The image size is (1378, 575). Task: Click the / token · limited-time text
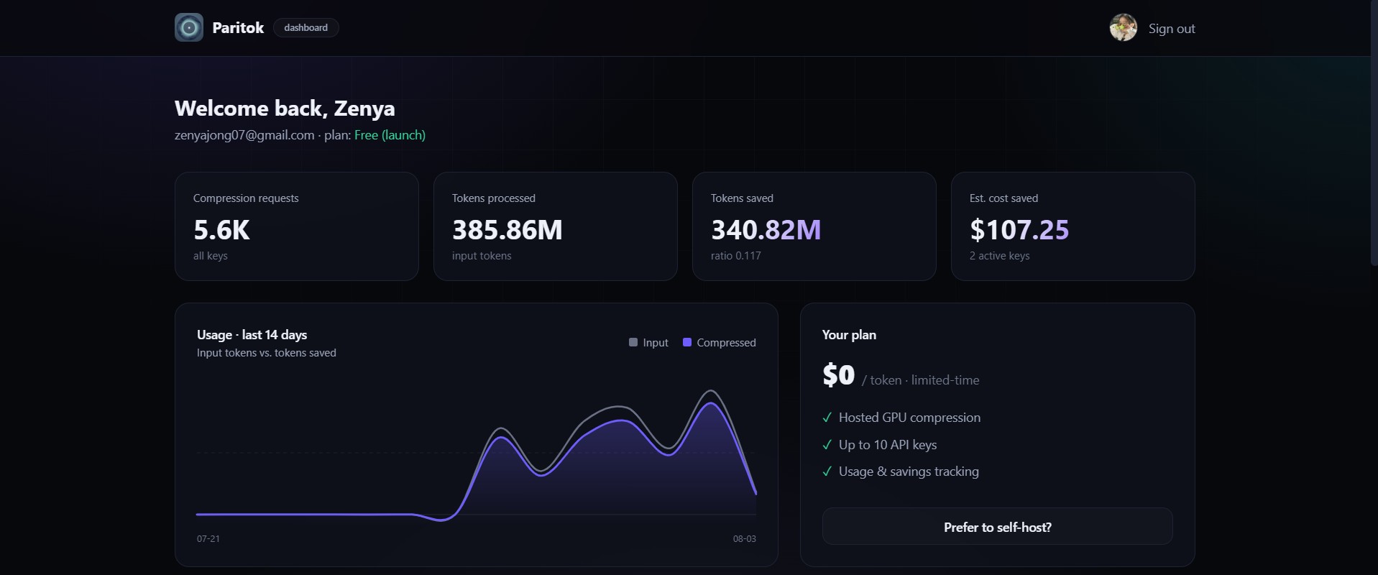point(920,380)
